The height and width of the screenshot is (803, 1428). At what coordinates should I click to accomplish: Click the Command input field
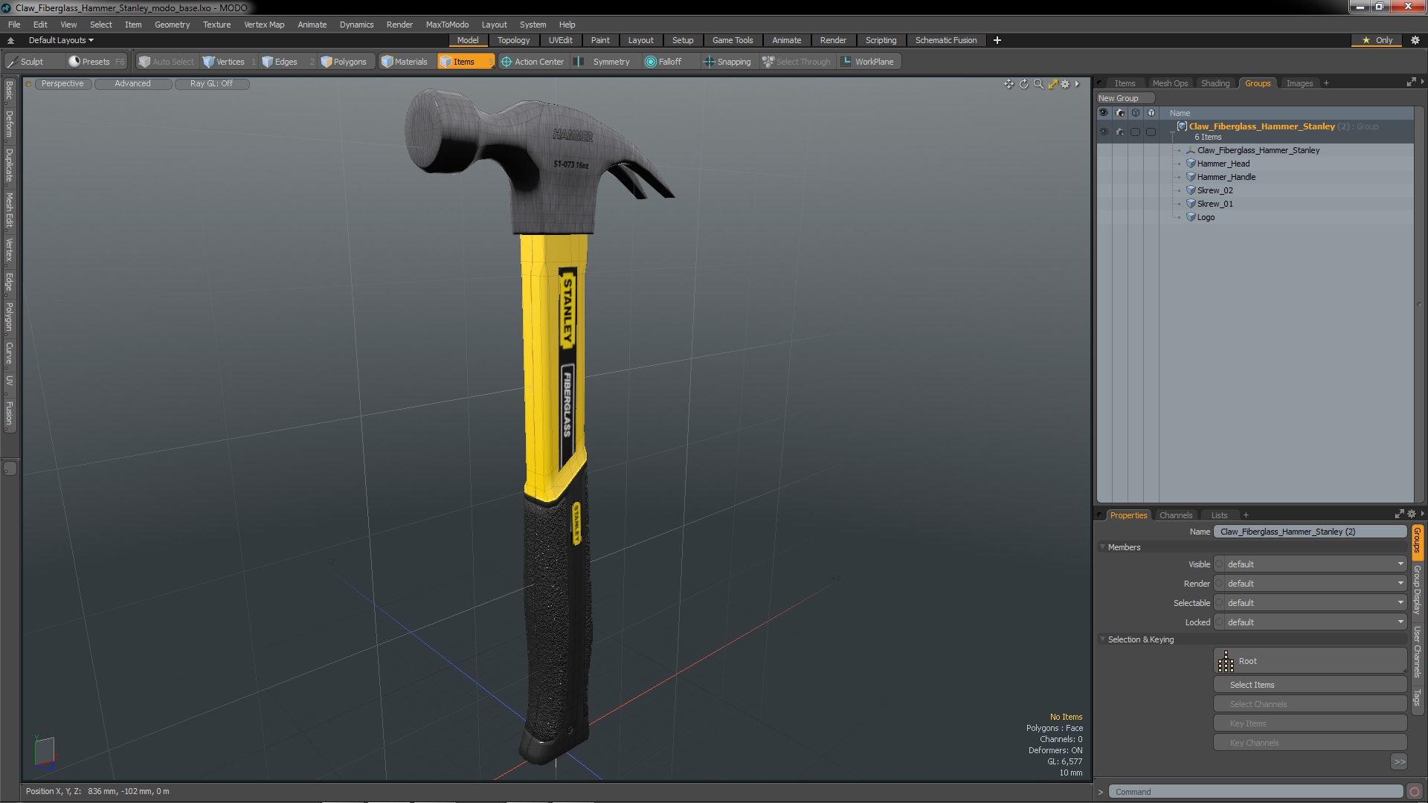pyautogui.click(x=1255, y=792)
